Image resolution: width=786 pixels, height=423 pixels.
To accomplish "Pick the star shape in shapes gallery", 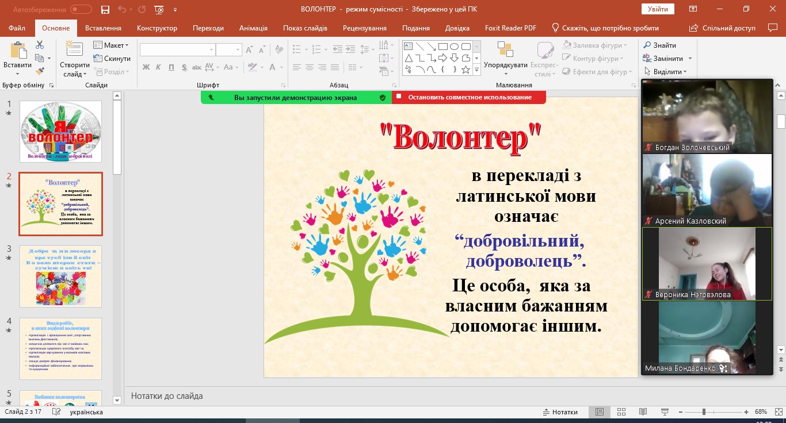I will (x=466, y=70).
